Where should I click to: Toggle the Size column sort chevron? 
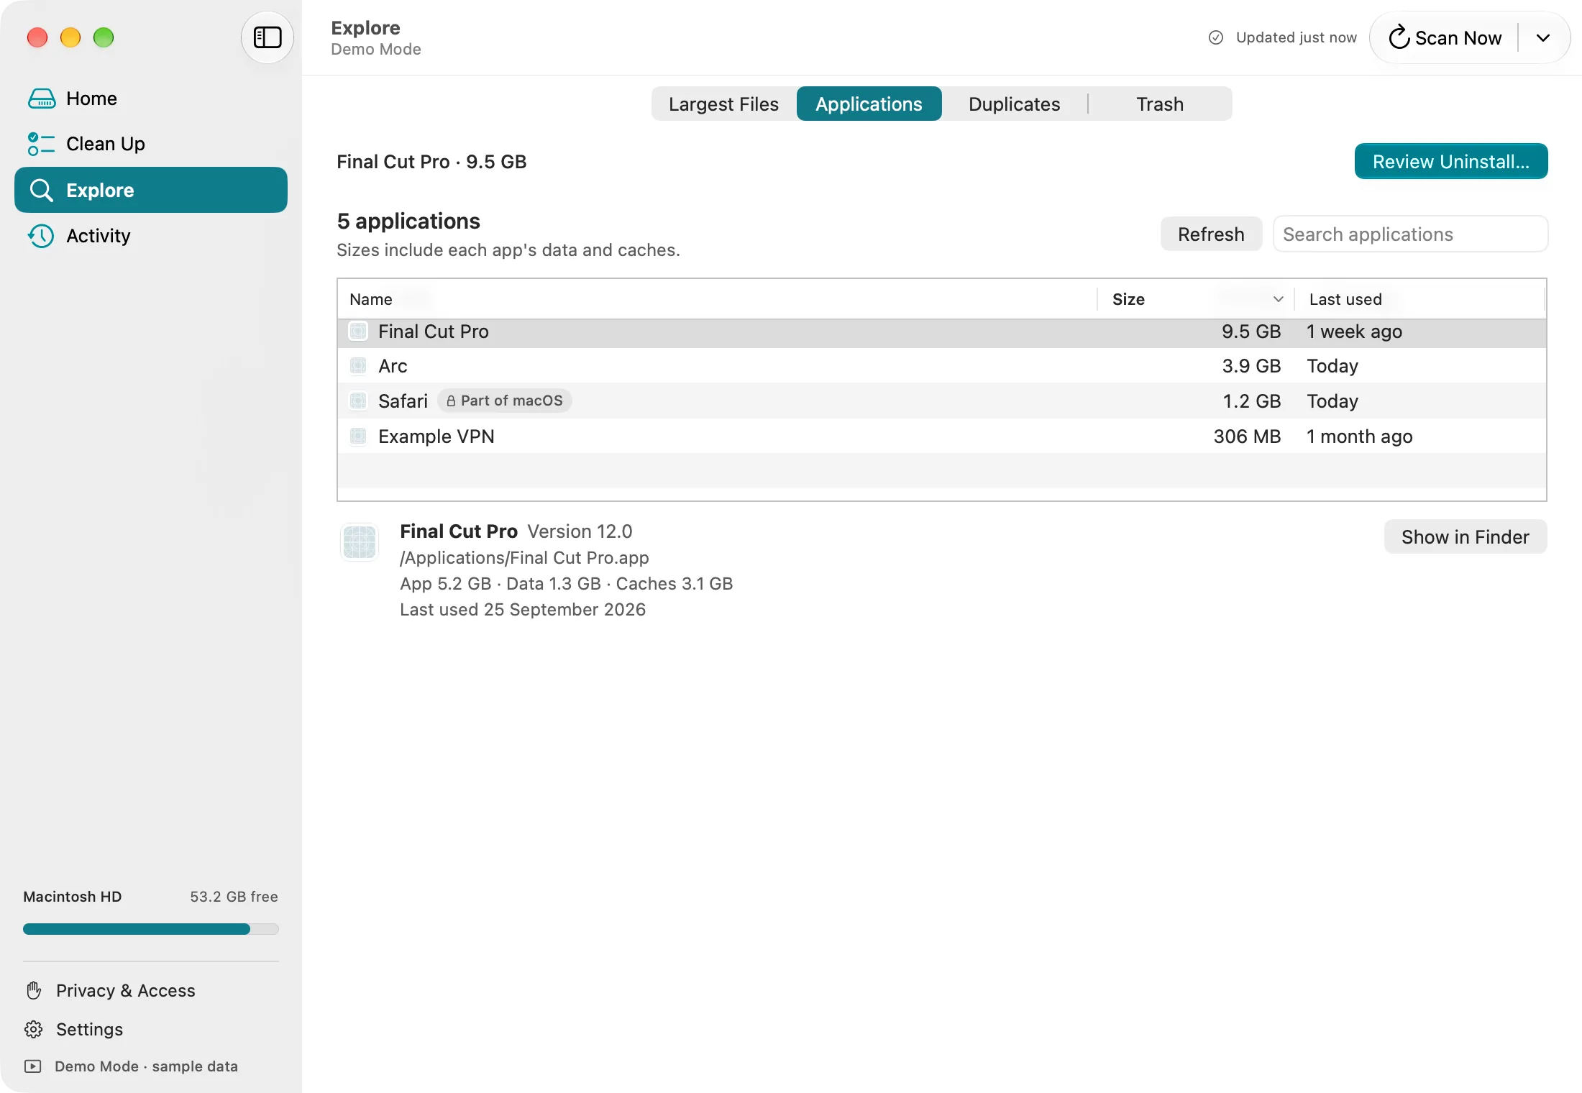(1278, 299)
